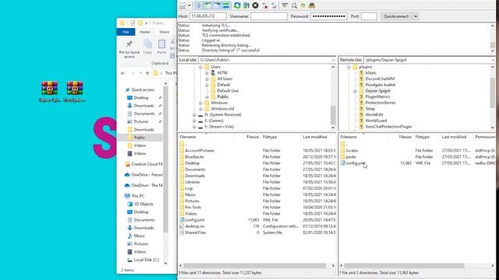This screenshot has height=280, width=499.
Task: Disconnect from the current server
Action: point(265,5)
